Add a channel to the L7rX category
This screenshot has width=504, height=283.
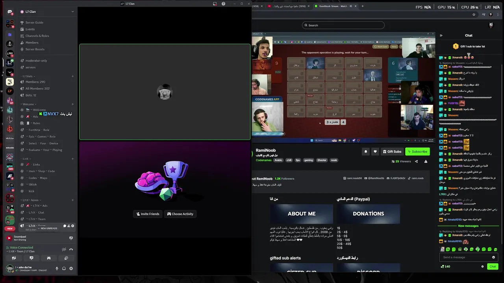[x=72, y=159]
